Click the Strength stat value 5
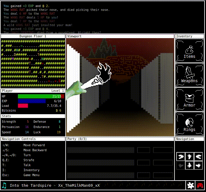206x192 pixels. [28, 122]
